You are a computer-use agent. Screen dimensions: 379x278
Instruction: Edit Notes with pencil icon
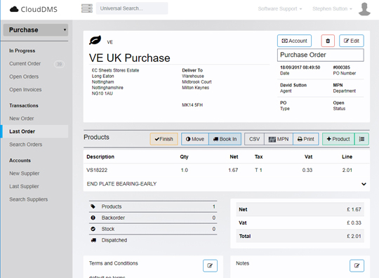point(357,265)
